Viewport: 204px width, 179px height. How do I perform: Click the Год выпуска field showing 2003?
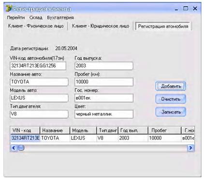pos(104,66)
